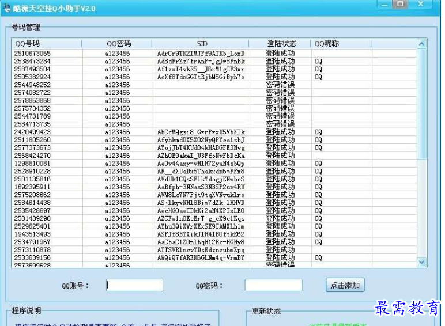The height and width of the screenshot is (326, 445).
Task: Click SID cell ATTSVRlncvYDsEdznzubmZpq
Action: pyautogui.click(x=201, y=250)
